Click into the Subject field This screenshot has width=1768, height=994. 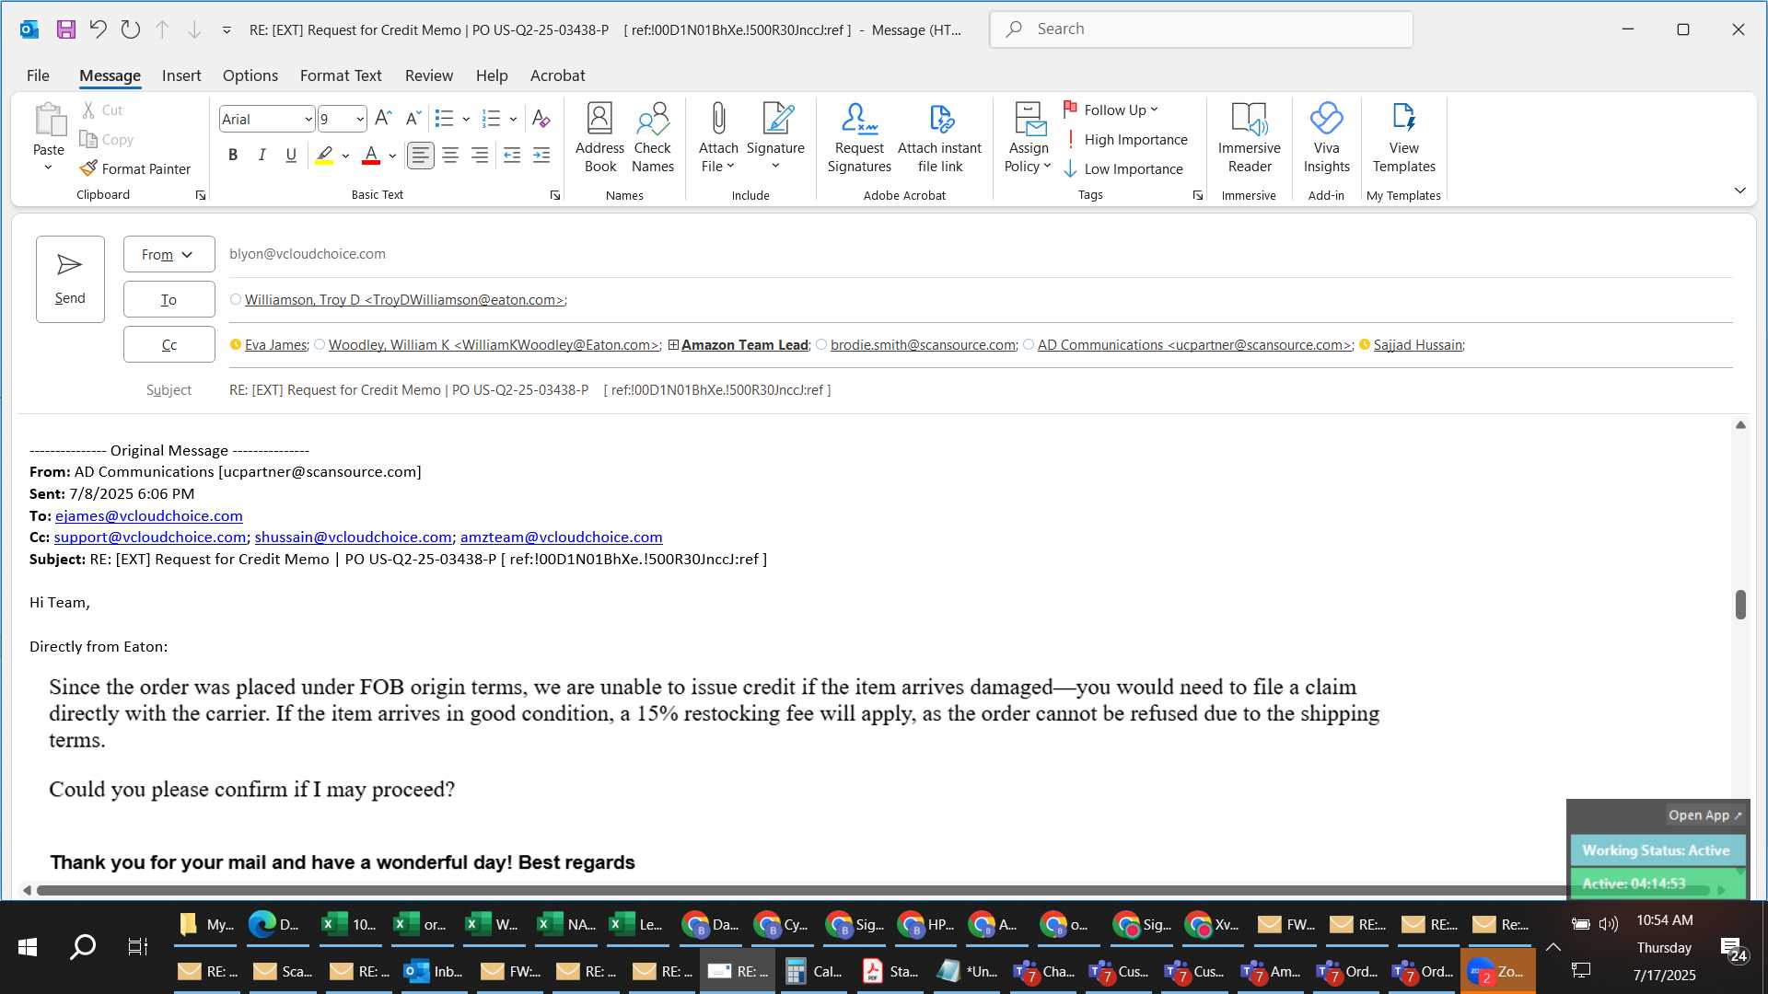(980, 390)
